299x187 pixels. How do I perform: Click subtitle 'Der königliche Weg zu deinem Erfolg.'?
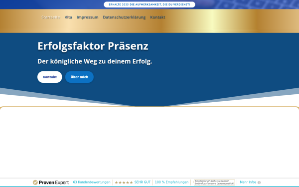pyautogui.click(x=95, y=61)
